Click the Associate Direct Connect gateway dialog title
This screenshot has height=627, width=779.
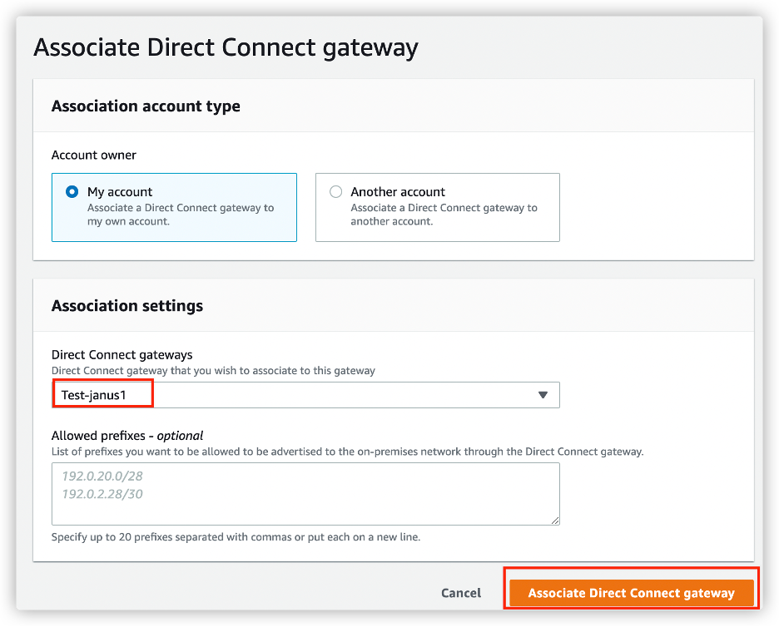(226, 48)
